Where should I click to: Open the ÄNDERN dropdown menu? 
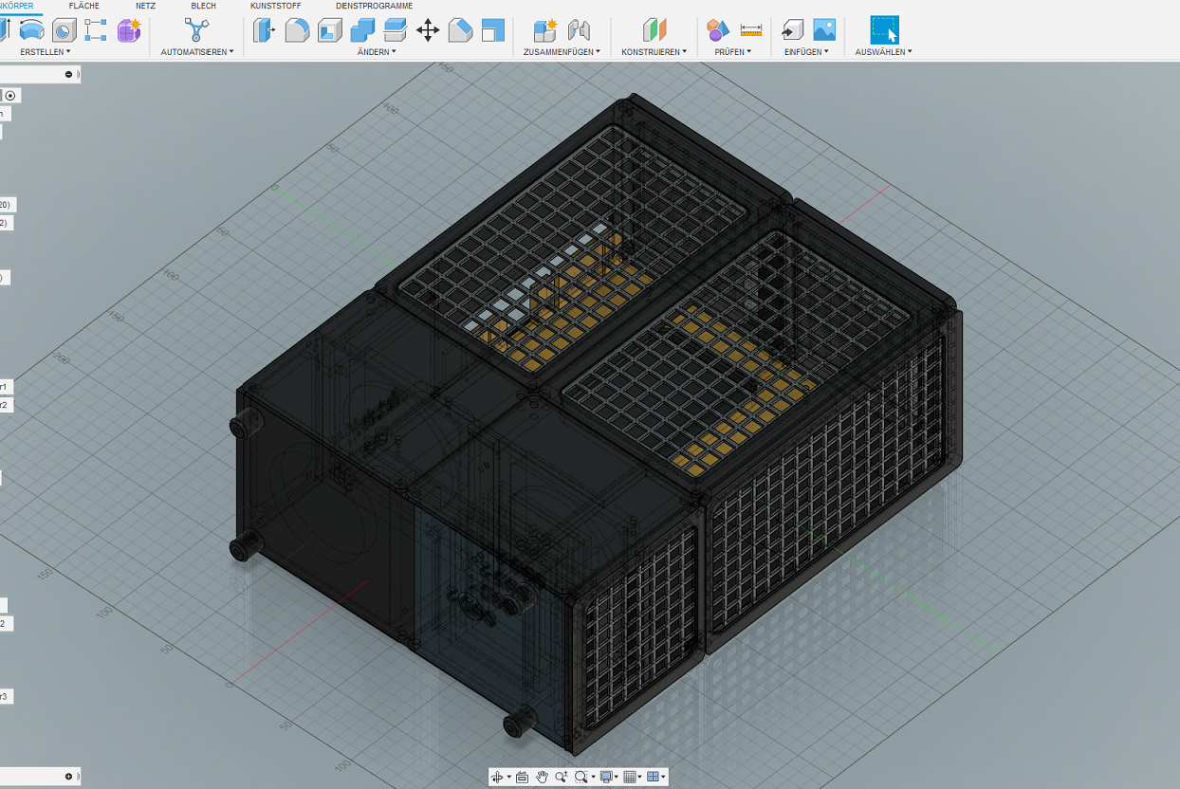[x=377, y=52]
